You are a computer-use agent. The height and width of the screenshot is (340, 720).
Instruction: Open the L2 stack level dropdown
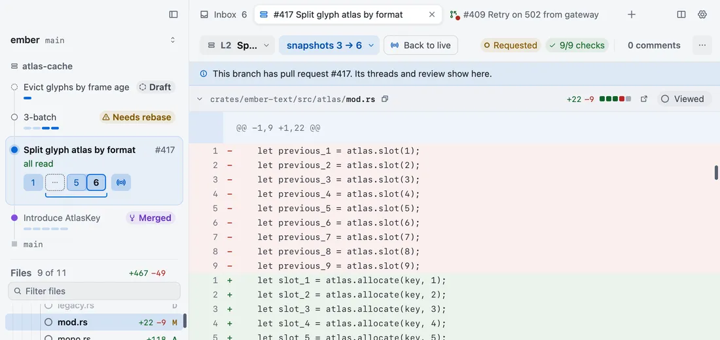click(x=238, y=45)
